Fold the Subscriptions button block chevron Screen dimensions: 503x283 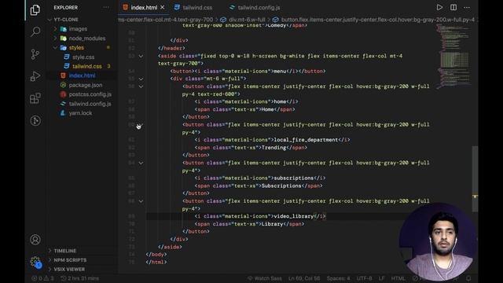pos(141,163)
